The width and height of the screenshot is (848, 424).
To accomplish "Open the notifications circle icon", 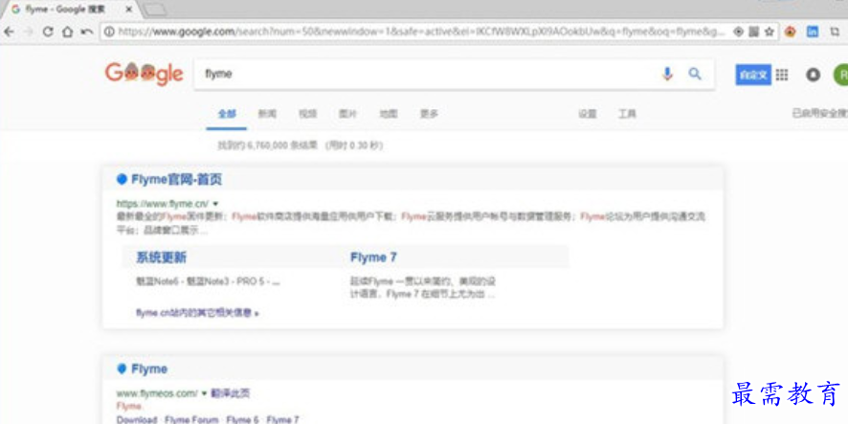I will click(813, 75).
